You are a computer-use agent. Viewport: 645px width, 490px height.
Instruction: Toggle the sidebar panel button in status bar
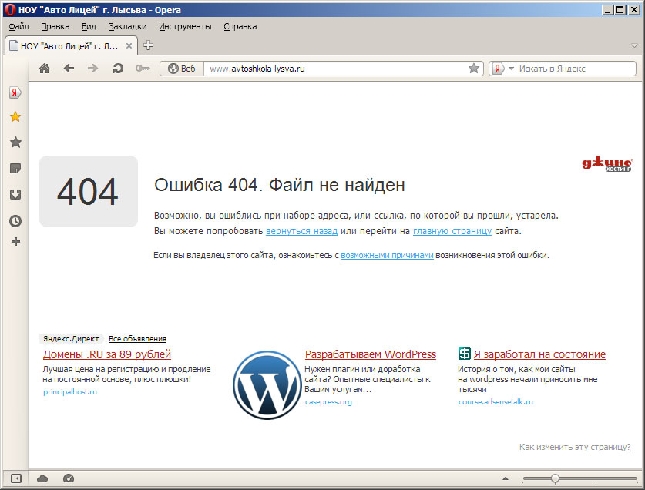16,478
